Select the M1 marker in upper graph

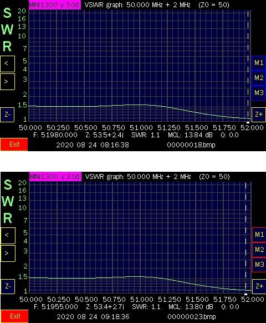pyautogui.click(x=259, y=63)
